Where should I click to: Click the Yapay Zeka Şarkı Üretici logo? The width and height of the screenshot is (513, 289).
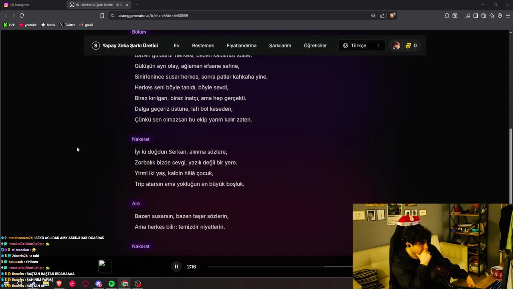(x=125, y=45)
